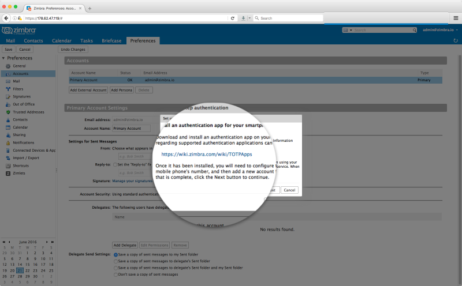
Task: Open the Filters funnel icon
Action: click(8, 89)
